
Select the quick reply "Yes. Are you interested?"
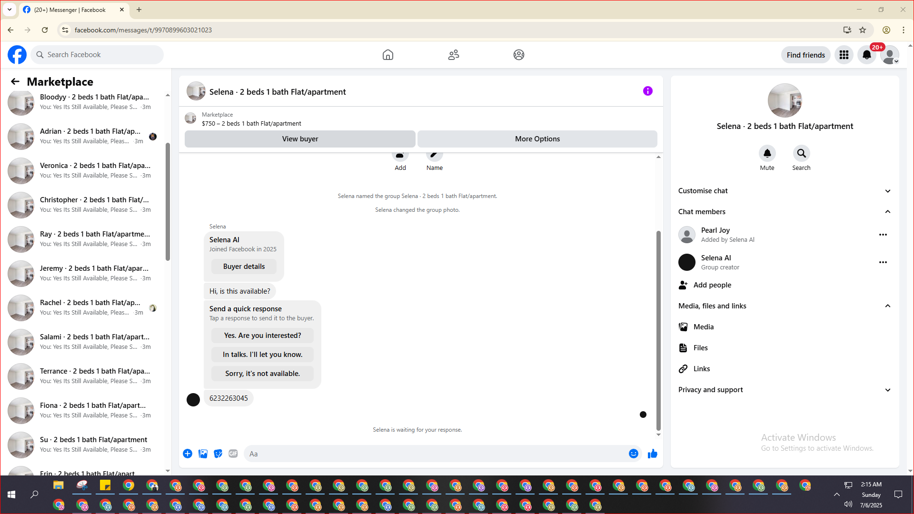[262, 336]
